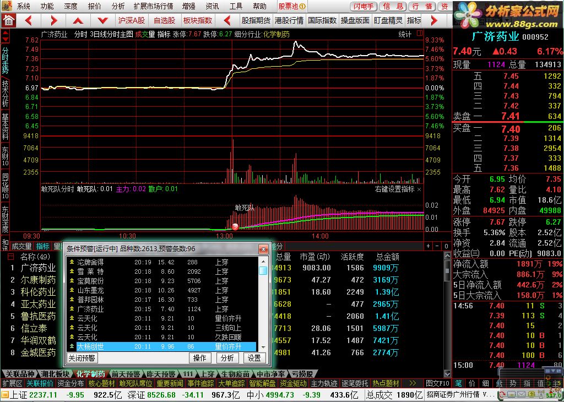The image size is (564, 402).
Task: Click the stock list vertical scrollbar thumb
Action: tap(447, 270)
